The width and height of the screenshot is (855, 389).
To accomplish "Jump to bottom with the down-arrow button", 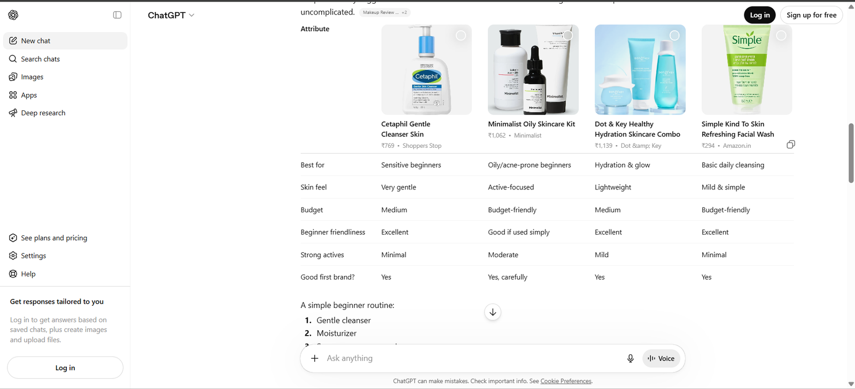I will [x=493, y=312].
